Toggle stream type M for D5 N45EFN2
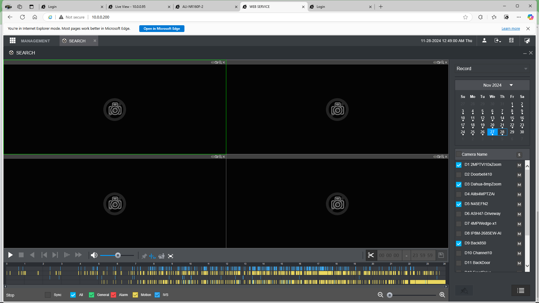 [519, 204]
